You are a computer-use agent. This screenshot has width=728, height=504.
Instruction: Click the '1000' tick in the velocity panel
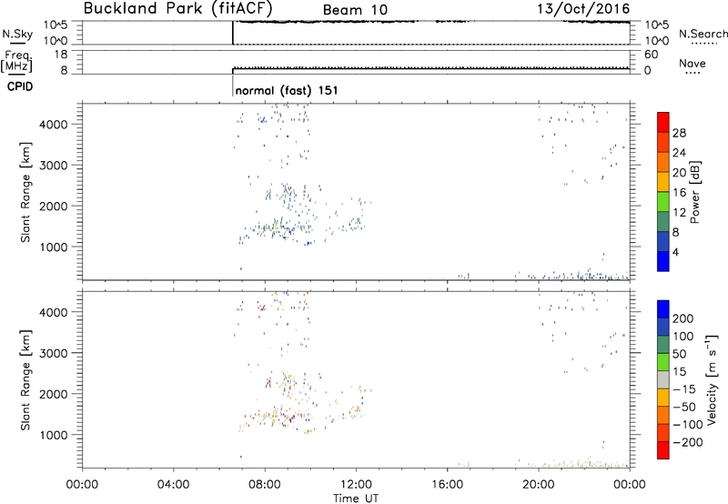pyautogui.click(x=54, y=435)
